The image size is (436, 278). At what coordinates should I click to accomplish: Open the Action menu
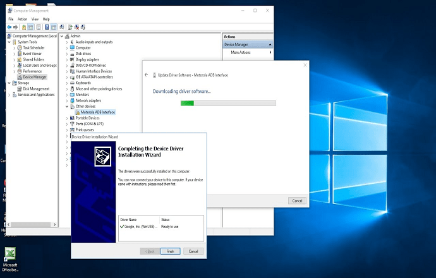pyautogui.click(x=22, y=19)
